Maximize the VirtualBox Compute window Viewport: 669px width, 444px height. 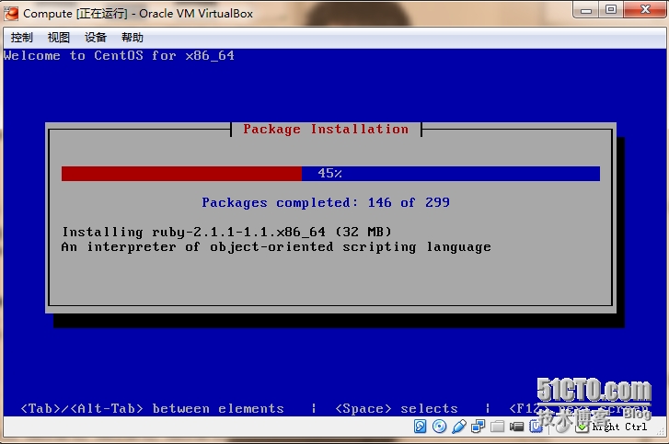pyautogui.click(x=611, y=10)
